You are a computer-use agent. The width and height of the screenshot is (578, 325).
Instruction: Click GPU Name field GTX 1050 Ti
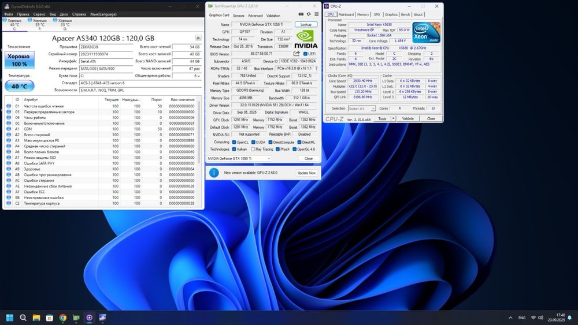(261, 25)
